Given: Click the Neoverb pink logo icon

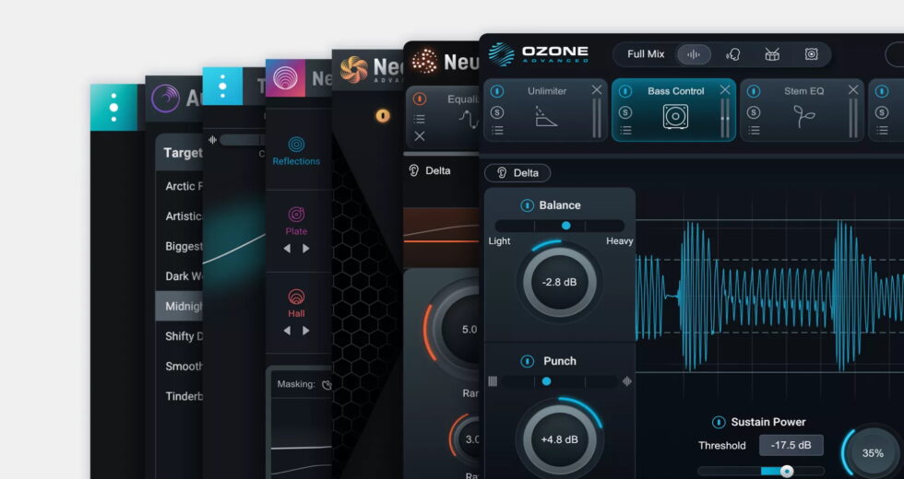Looking at the screenshot, I should (285, 77).
